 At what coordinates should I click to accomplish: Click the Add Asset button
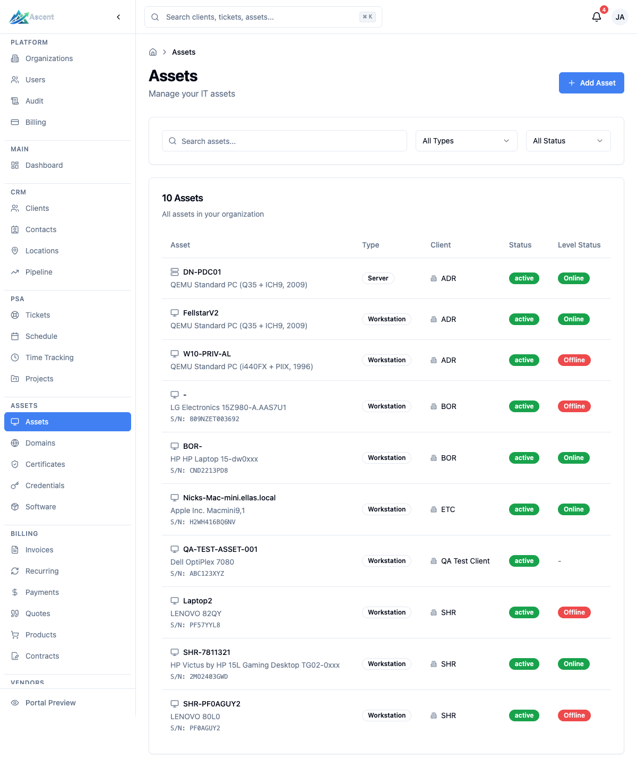click(591, 83)
